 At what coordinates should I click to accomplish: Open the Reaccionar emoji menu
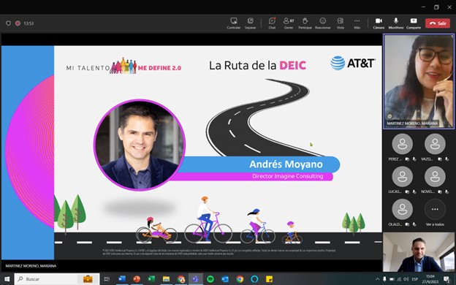pos(323,23)
